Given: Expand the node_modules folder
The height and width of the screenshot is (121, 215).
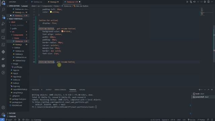Looking at the screenshot, I should click(18, 25).
